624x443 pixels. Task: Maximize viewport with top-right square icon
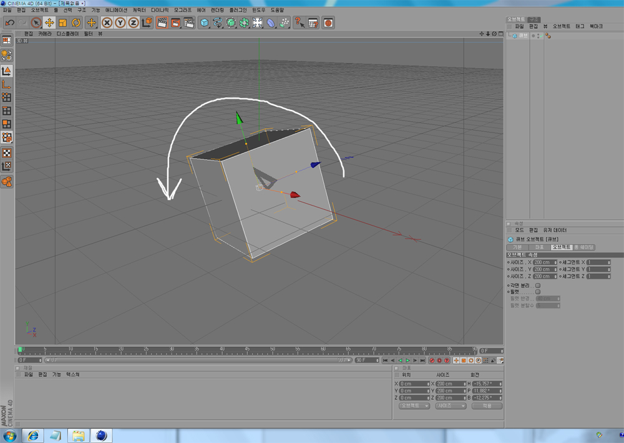point(500,34)
